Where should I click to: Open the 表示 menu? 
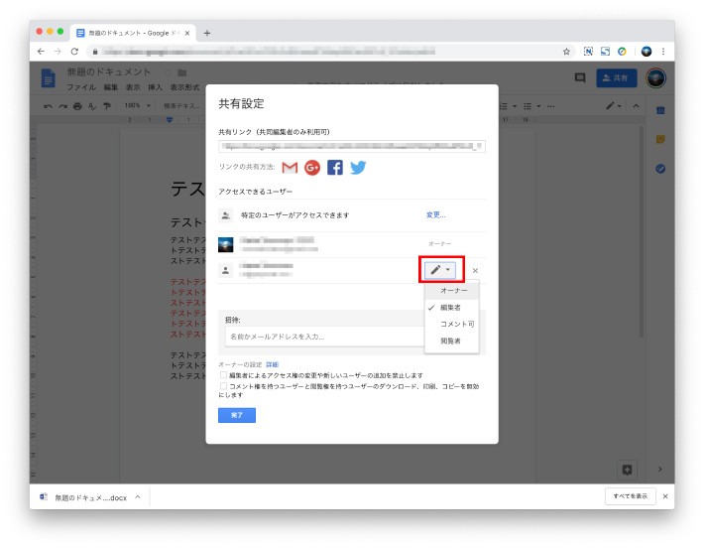coord(133,87)
